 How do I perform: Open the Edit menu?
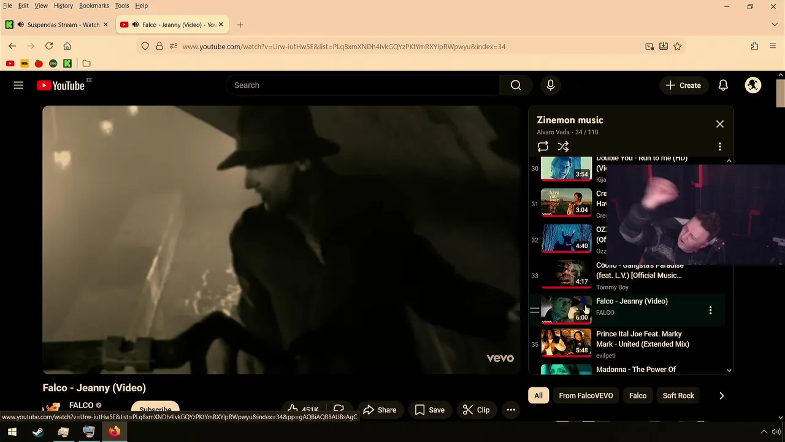(23, 6)
